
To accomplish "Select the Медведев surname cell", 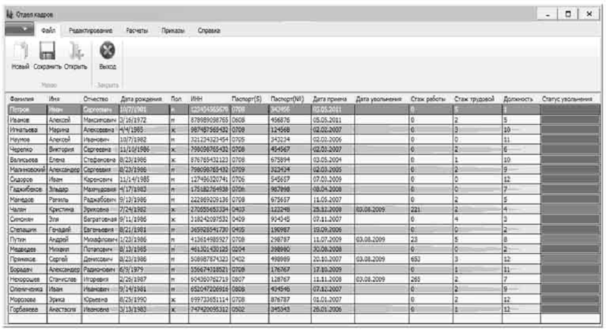I will coord(27,250).
